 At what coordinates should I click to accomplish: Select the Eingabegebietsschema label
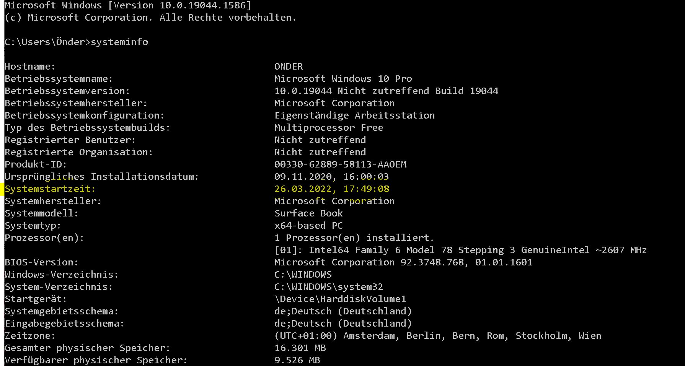point(64,324)
